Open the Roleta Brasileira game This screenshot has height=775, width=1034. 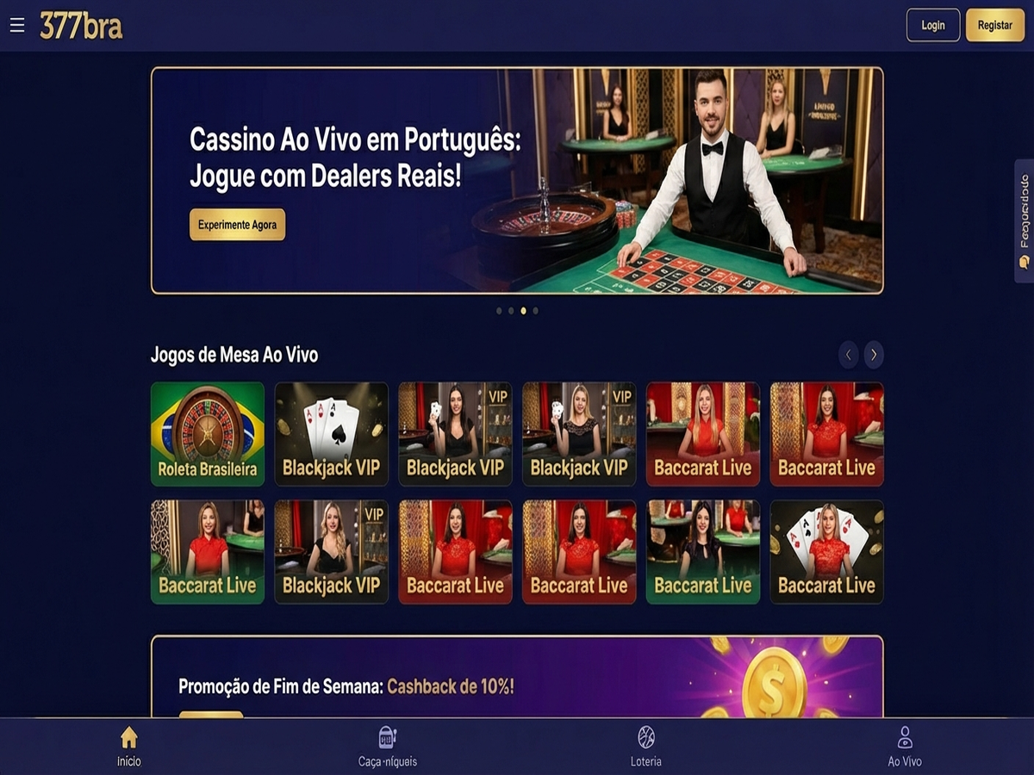[x=208, y=434]
